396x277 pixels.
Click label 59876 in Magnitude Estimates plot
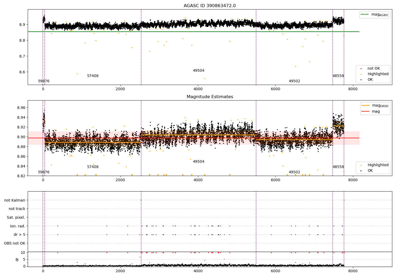[44, 172]
